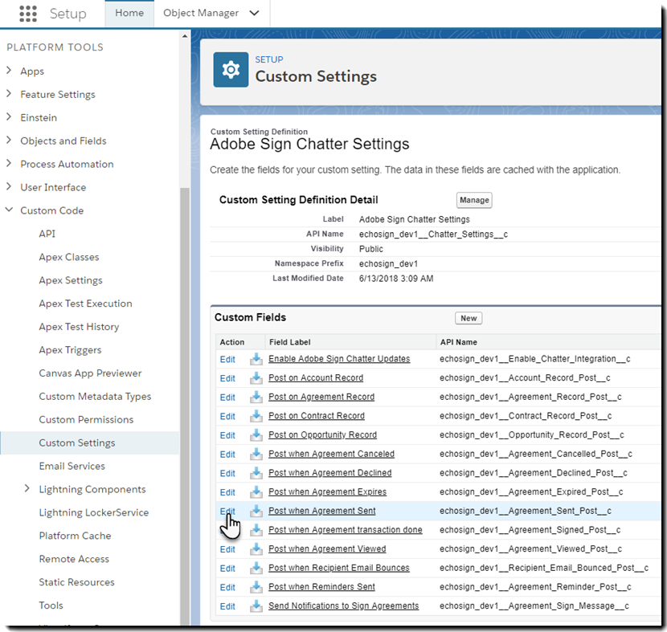Open the App Launcher grid icon

[27, 14]
